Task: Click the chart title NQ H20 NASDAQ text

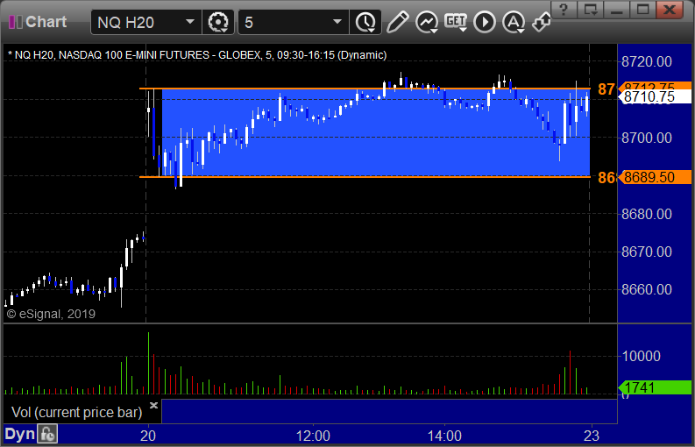Action: coord(197,55)
